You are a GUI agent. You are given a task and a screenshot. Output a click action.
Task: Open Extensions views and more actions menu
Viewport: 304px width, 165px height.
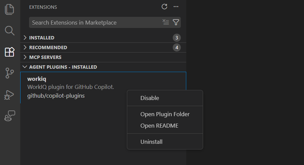tap(176, 7)
